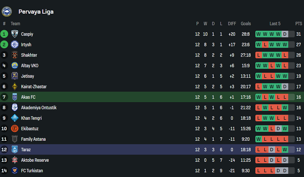
Task: Sort table by PTS column header
Action: 299,24
